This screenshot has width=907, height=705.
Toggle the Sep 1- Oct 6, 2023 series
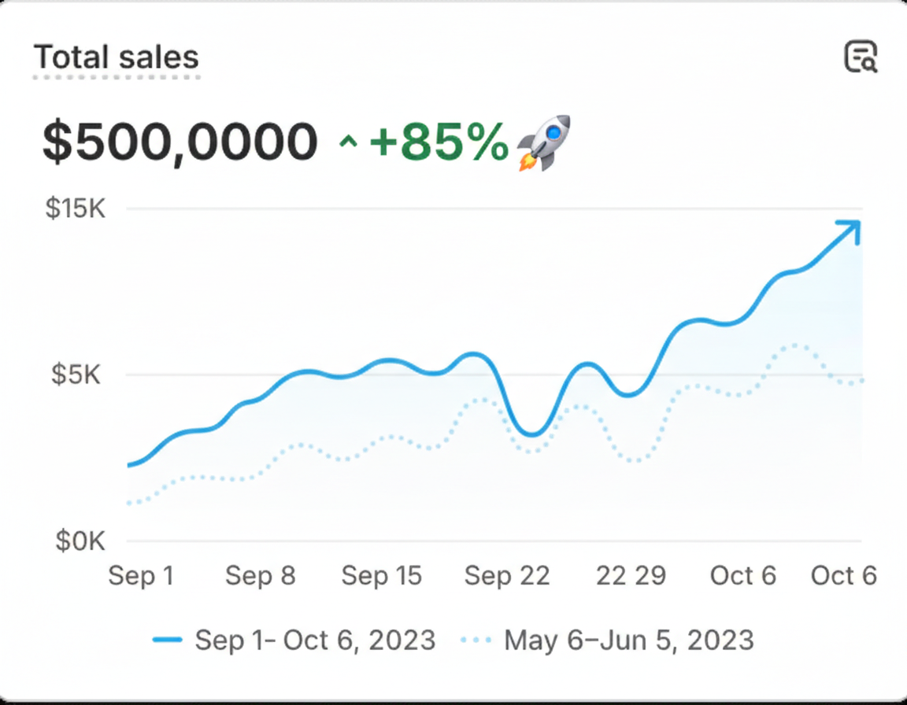(x=315, y=640)
